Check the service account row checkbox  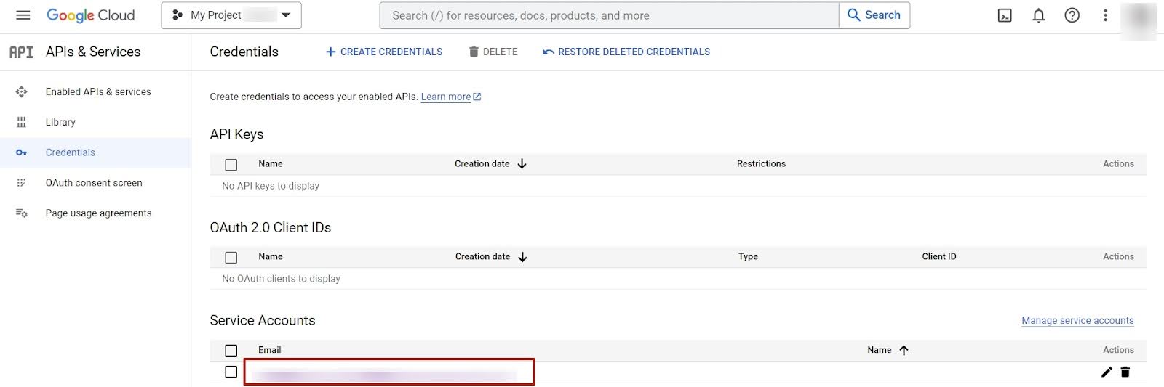click(231, 372)
